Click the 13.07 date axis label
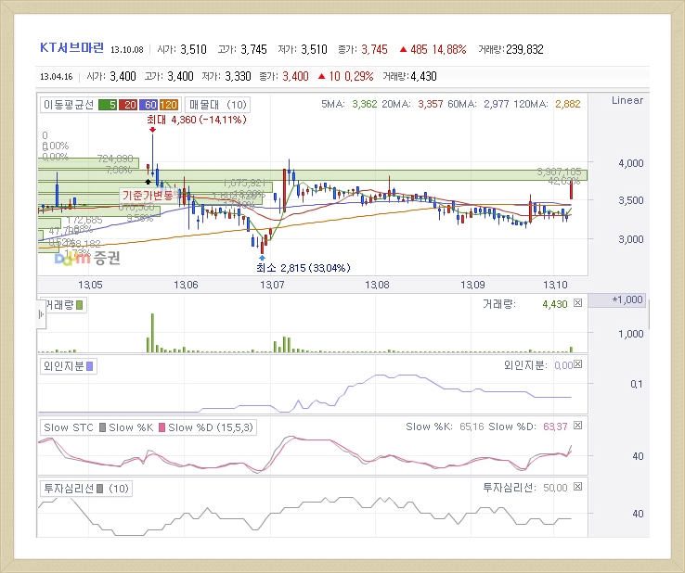 (272, 285)
